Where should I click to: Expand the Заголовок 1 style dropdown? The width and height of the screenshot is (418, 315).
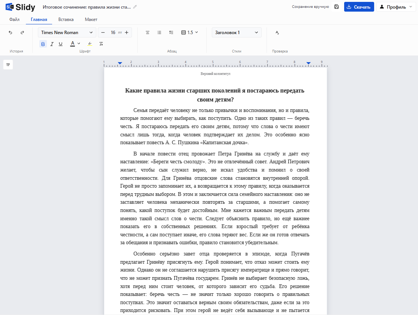(237, 33)
